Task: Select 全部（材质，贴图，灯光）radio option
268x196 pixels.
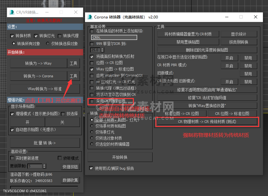Action: pos(92,120)
